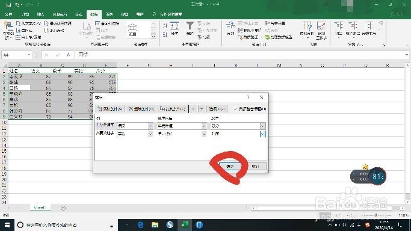This screenshot has height=231, width=411.
Task: Open Windows Start menu
Action: tap(7, 225)
